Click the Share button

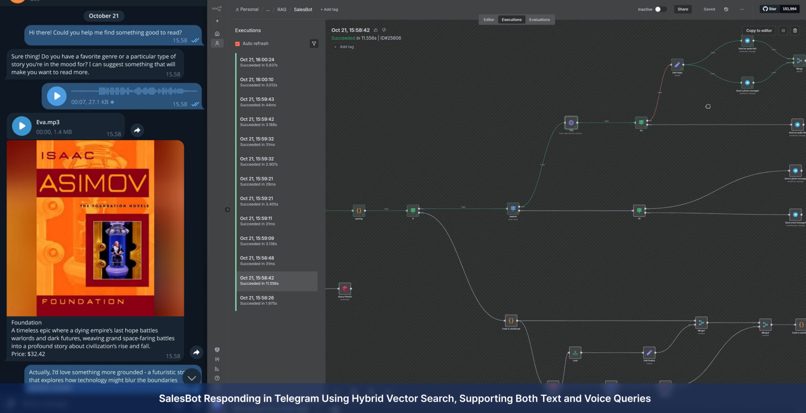(x=683, y=9)
